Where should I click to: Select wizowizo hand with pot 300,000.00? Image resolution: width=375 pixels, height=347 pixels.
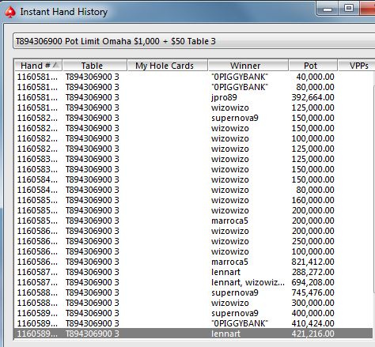tap(194, 303)
